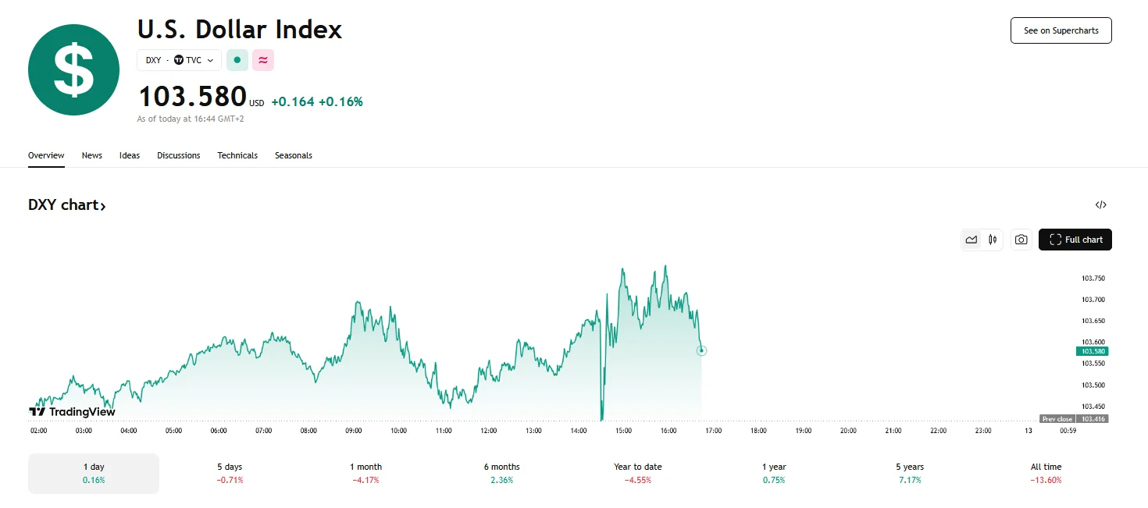Open the Full chart button

[1075, 240]
